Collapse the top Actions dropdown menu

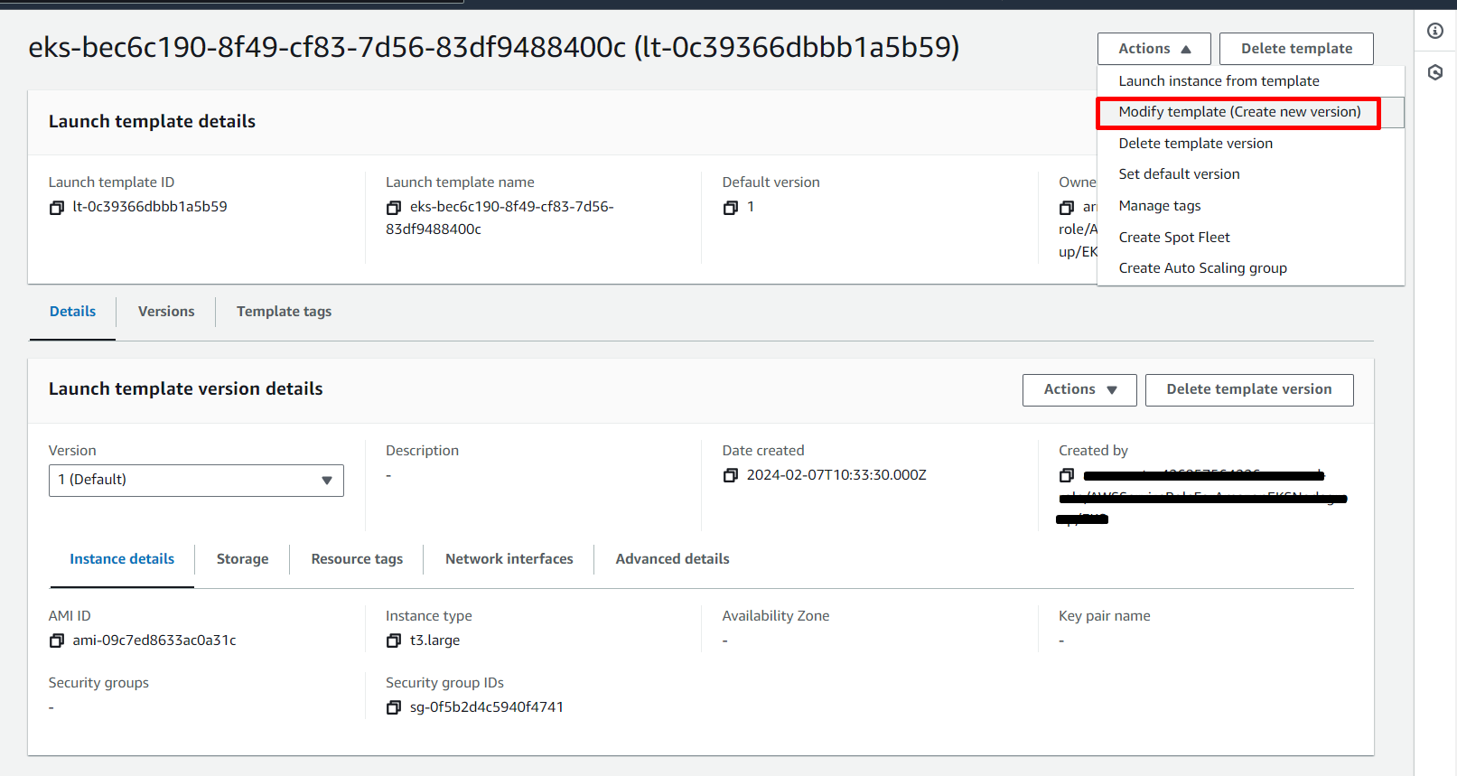1153,49
